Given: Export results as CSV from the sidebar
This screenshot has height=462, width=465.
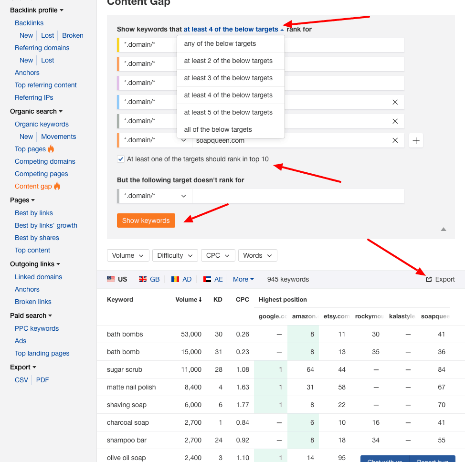Looking at the screenshot, I should point(21,380).
